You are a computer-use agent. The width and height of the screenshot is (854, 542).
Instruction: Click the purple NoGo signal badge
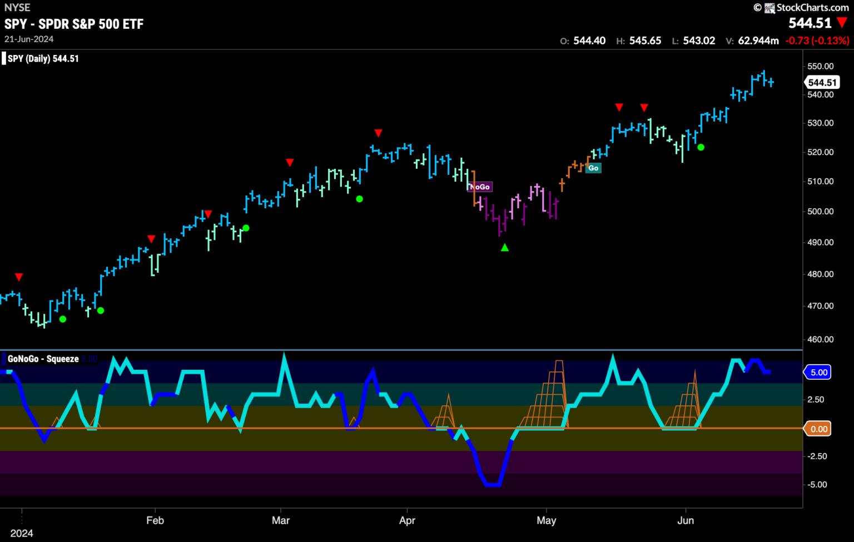click(x=479, y=187)
